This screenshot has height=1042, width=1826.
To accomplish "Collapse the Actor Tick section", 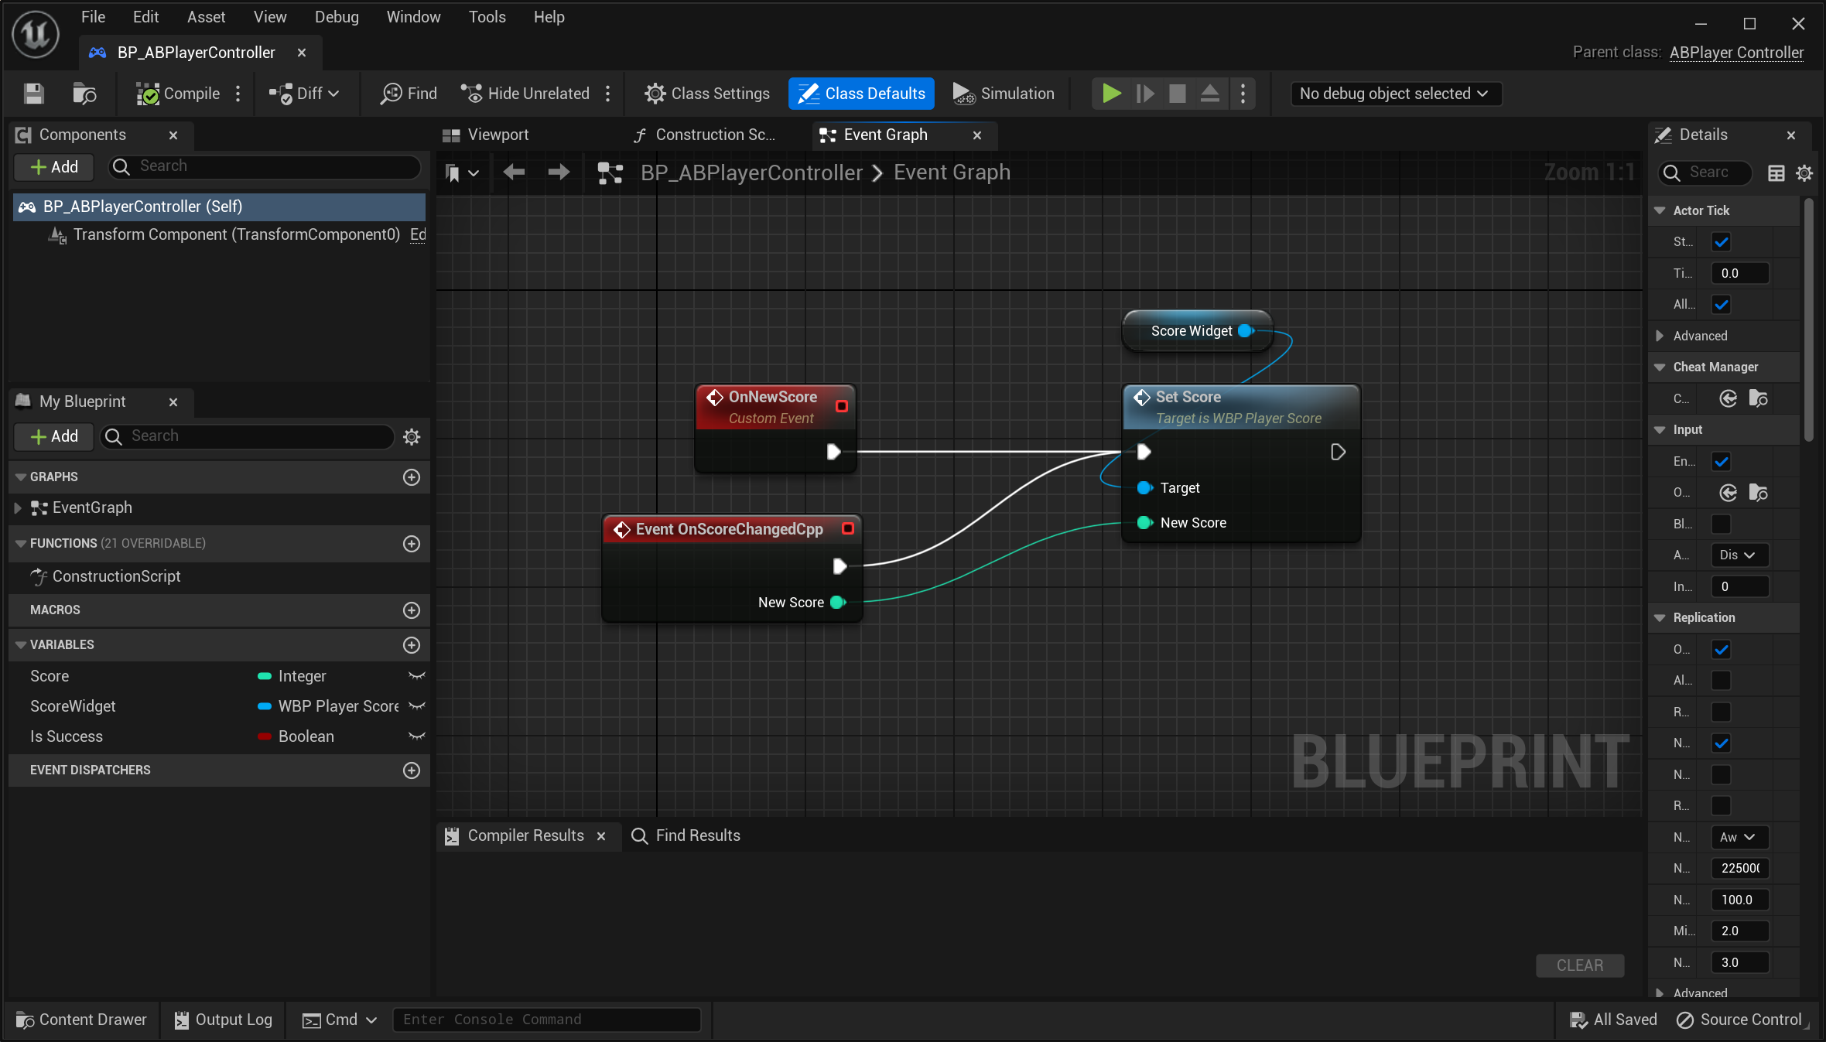I will click(1660, 210).
